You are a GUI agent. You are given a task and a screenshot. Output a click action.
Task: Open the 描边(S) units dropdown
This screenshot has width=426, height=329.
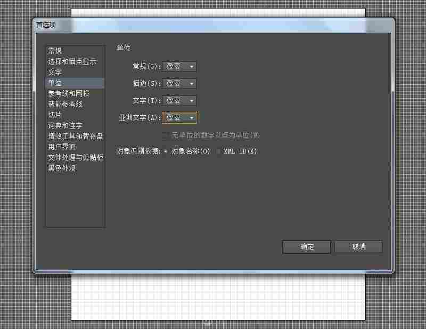(x=179, y=83)
